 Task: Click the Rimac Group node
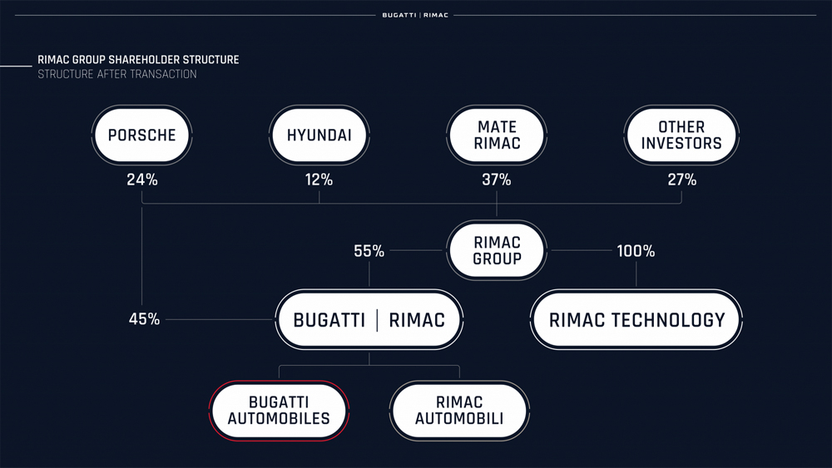click(x=497, y=250)
